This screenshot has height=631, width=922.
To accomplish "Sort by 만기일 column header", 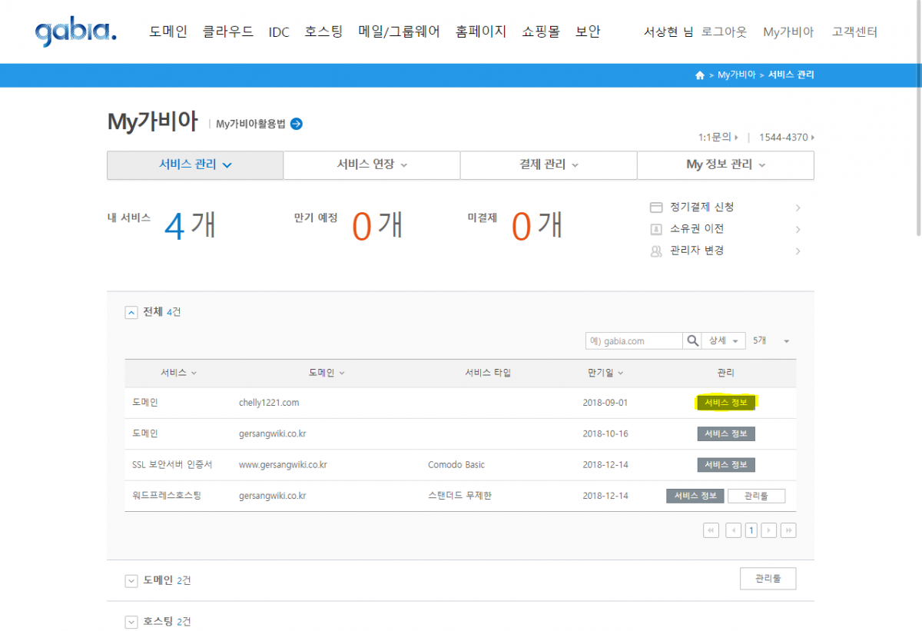I will (x=605, y=373).
